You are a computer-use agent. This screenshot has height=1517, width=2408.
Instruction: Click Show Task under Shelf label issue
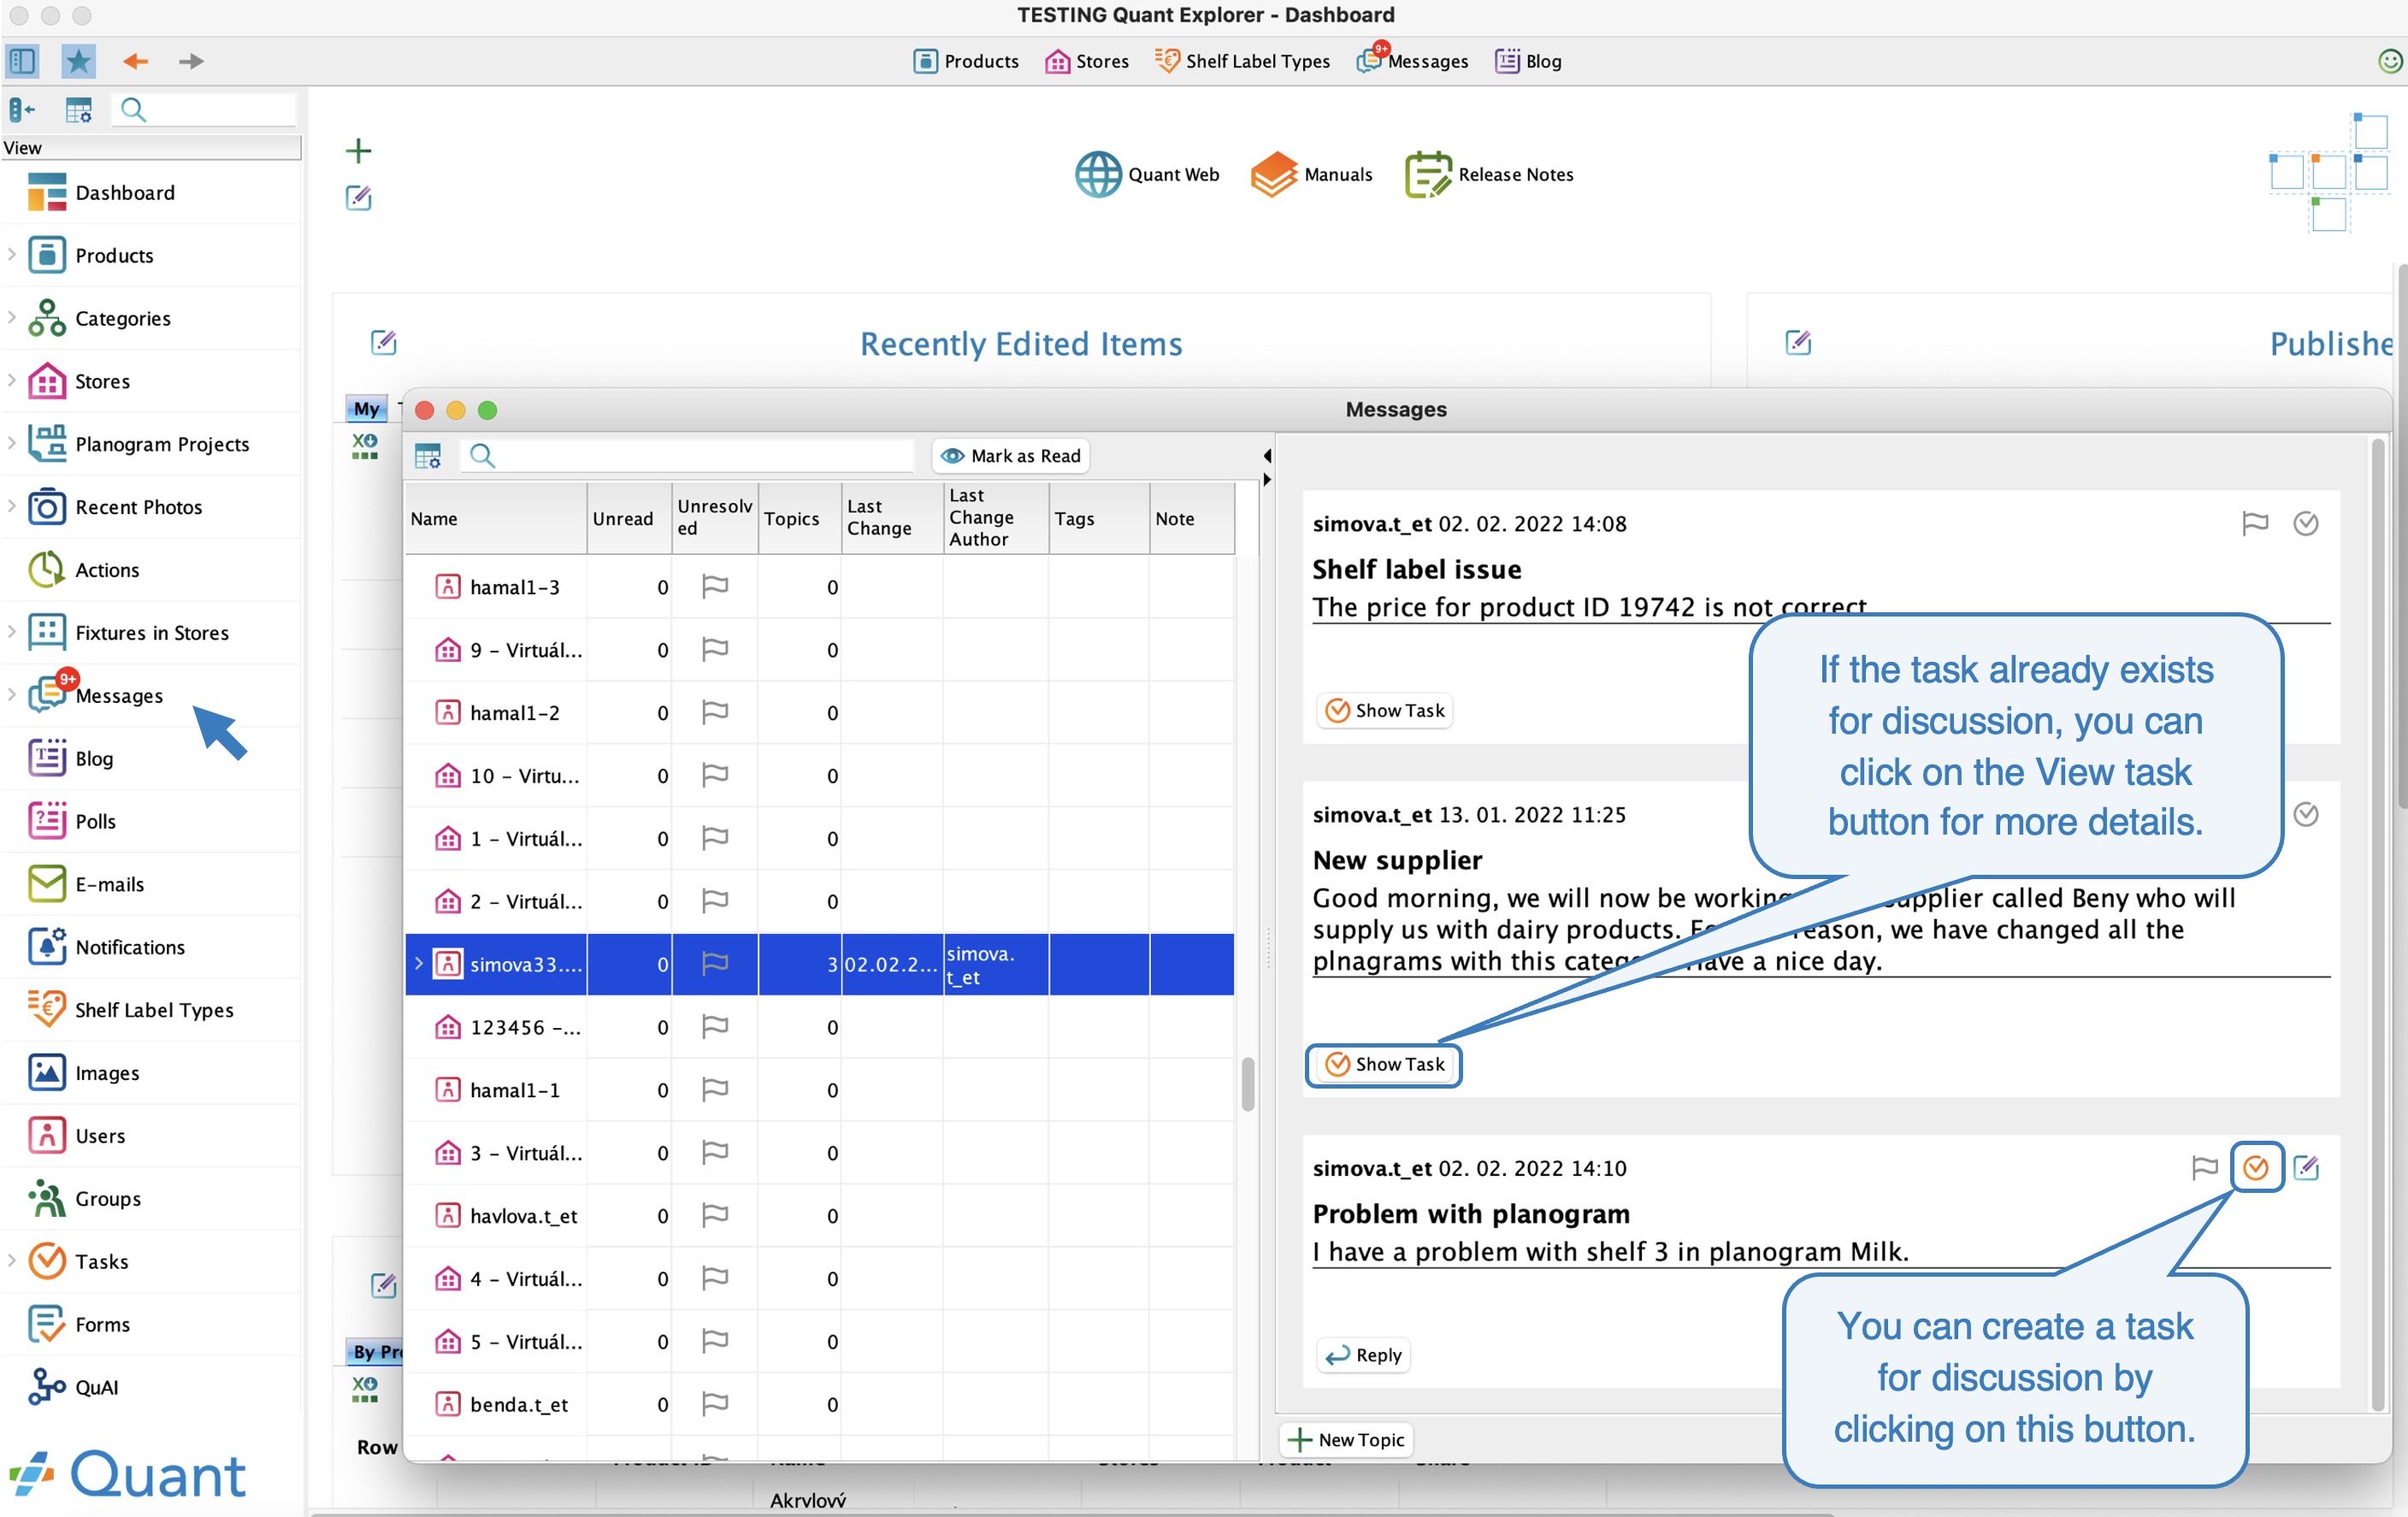(x=1384, y=710)
